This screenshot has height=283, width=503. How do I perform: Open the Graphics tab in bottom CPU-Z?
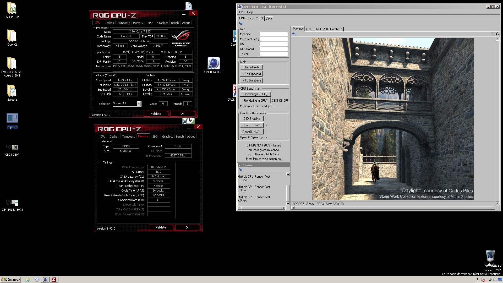click(167, 137)
